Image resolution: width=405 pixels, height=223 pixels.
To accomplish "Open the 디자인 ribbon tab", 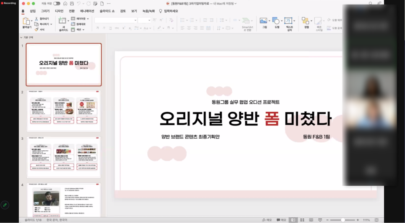I will coord(59,11).
